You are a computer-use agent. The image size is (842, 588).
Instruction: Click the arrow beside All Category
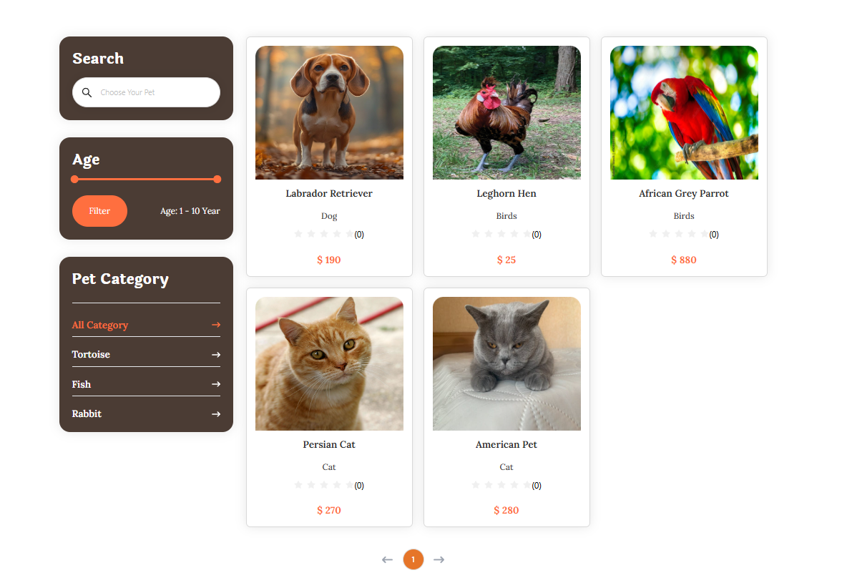216,325
